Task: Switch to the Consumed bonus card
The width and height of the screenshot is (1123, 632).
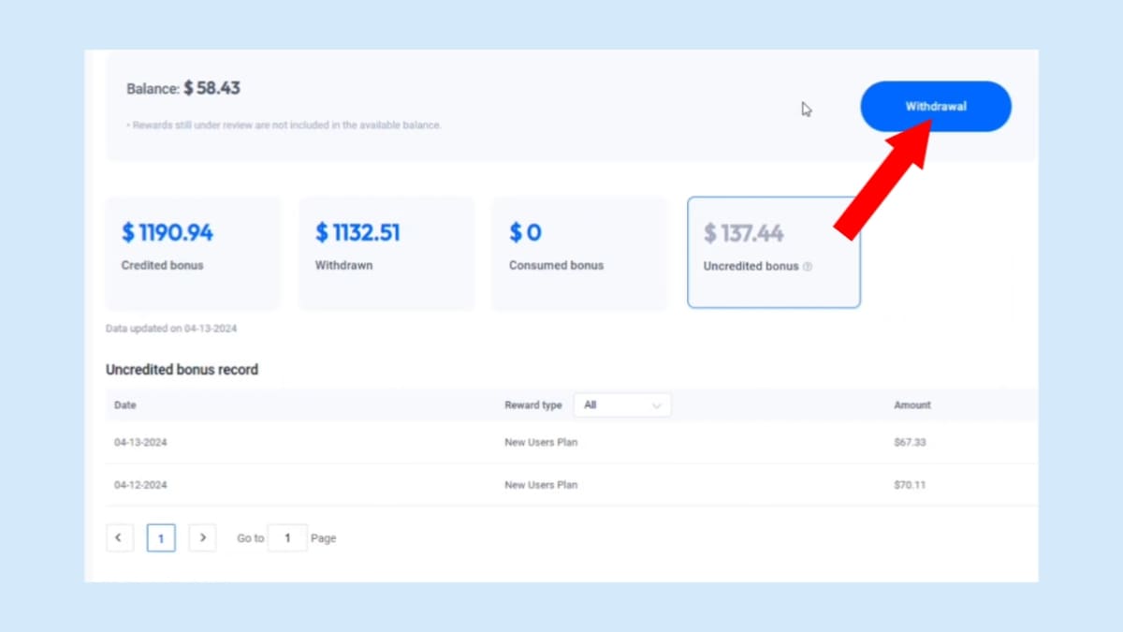Action: pyautogui.click(x=578, y=253)
